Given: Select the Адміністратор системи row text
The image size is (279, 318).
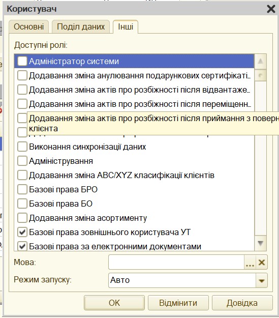Looking at the screenshot, I should click(x=74, y=61).
